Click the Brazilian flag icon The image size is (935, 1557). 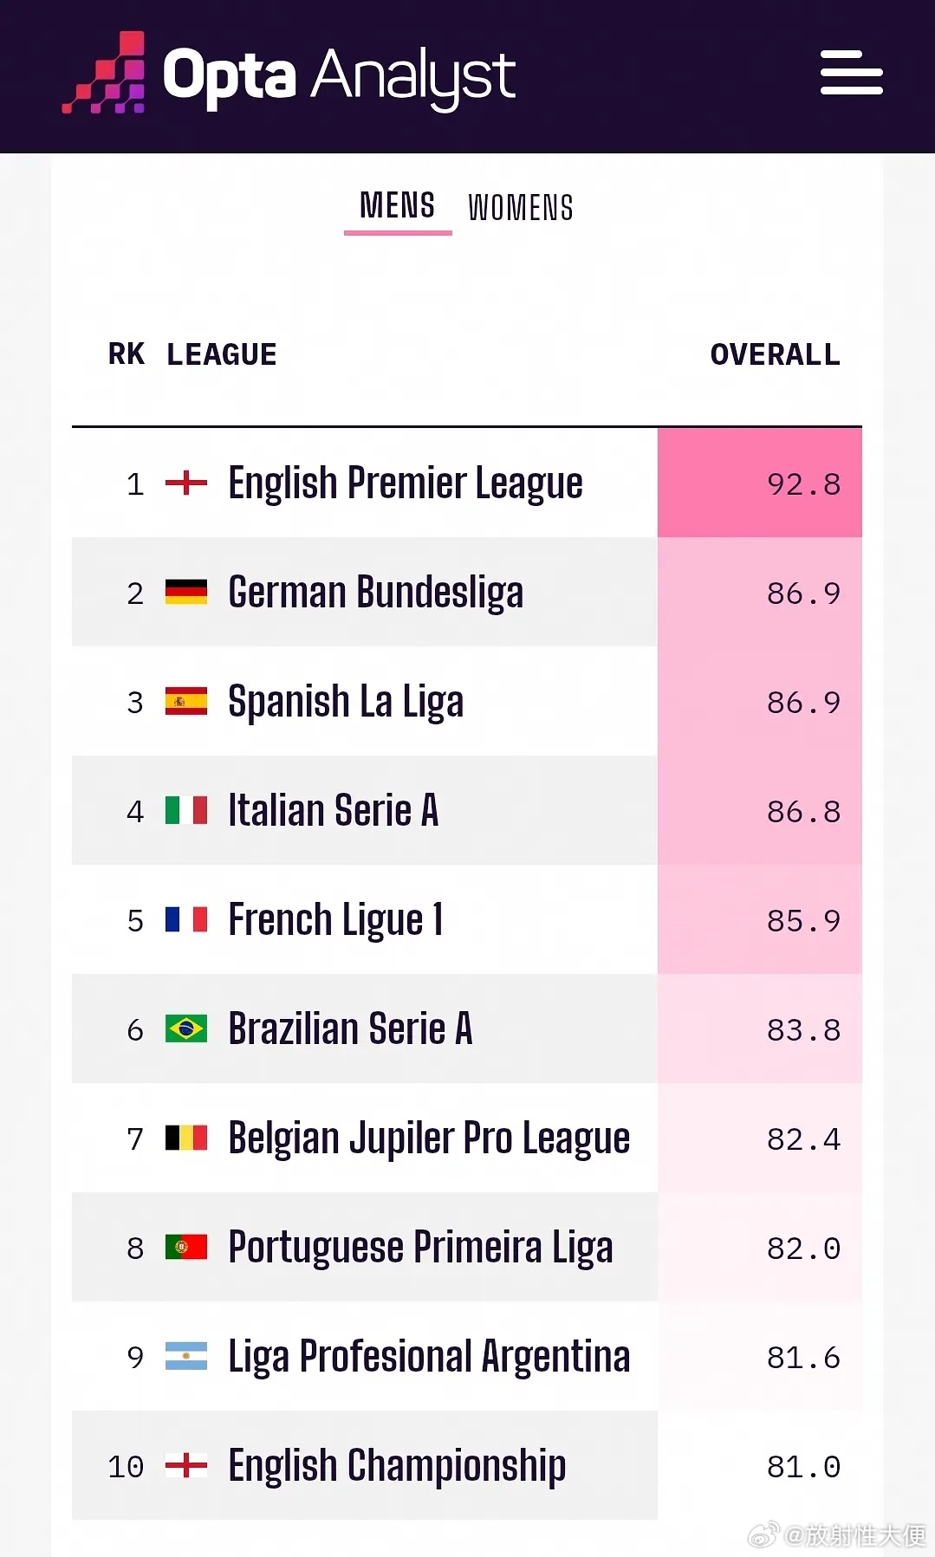(186, 1029)
